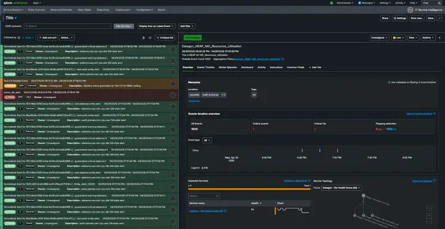Click the episode search input field
Image resolution: width=445 pixels, height=229 pixels.
[x=67, y=26]
